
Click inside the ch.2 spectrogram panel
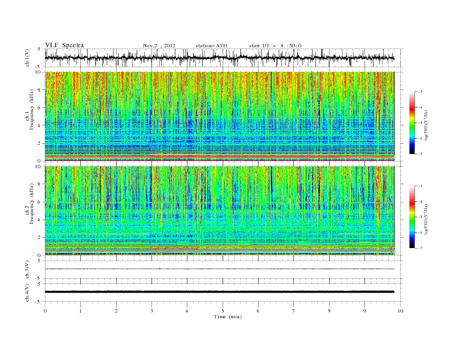click(x=219, y=211)
